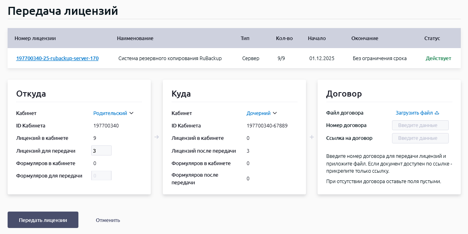The width and height of the screenshot is (468, 234).
Task: Open the Дочерний cabinet dropdown
Action: (262, 113)
